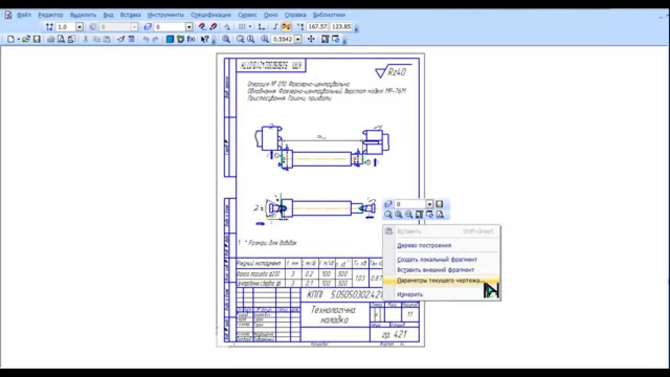
Task: Click the copy properties brush icon
Action: (121, 39)
